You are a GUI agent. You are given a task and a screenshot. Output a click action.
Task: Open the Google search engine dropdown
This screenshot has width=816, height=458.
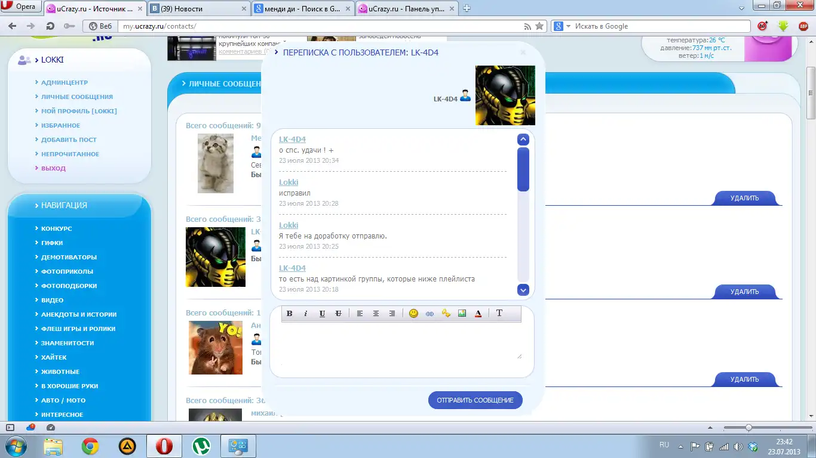point(562,26)
